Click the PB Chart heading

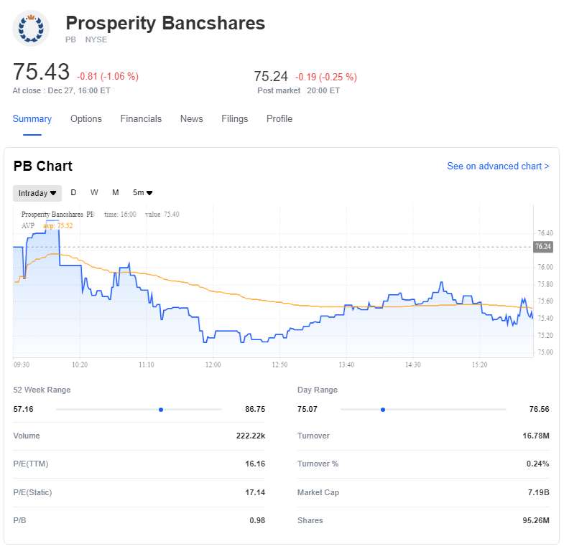(x=43, y=166)
